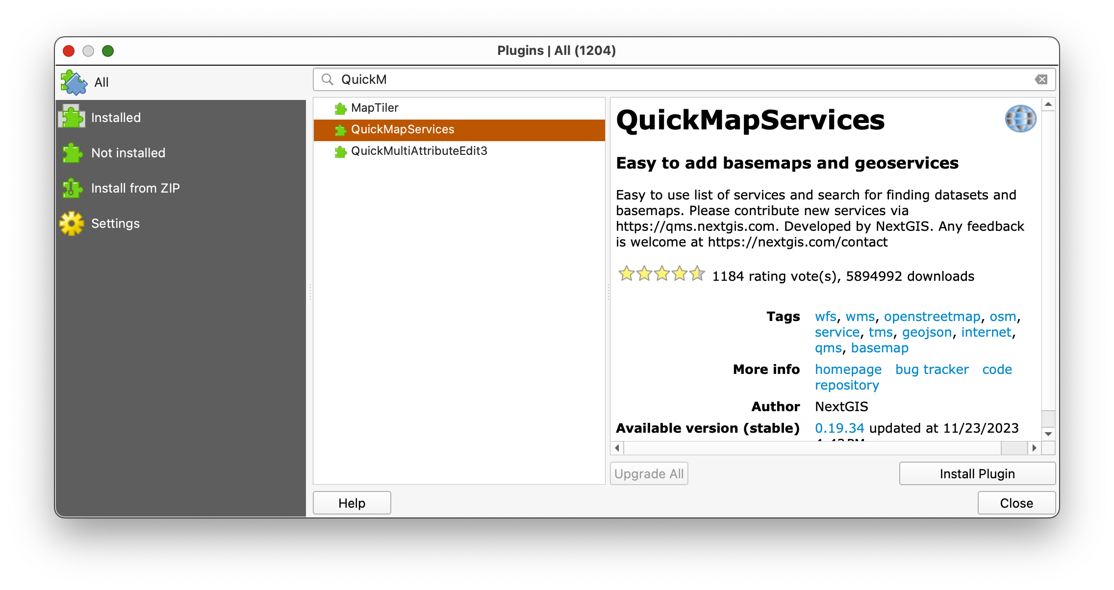The height and width of the screenshot is (590, 1114).
Task: Click the Upgrade All button
Action: (649, 474)
